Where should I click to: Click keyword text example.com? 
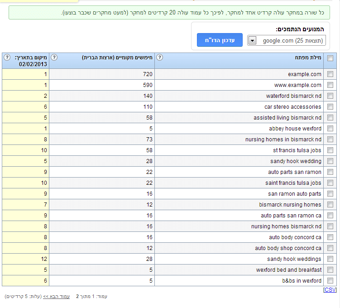304,74
